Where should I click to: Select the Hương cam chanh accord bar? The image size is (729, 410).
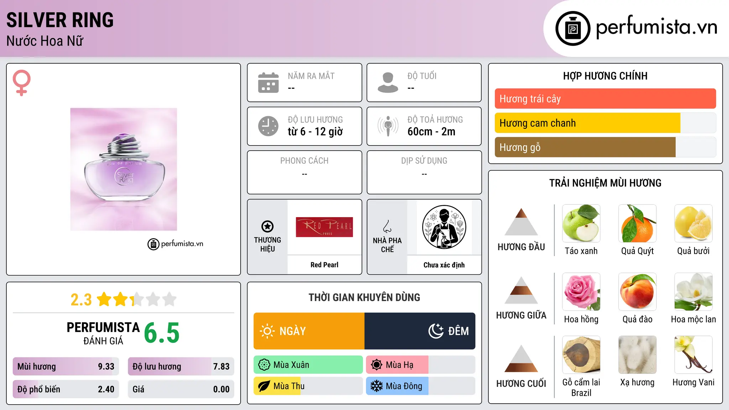pyautogui.click(x=605, y=123)
